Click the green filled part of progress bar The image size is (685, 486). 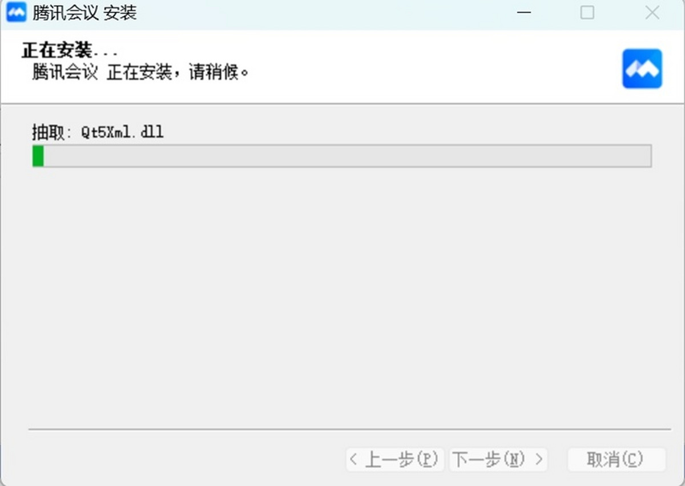pos(38,156)
